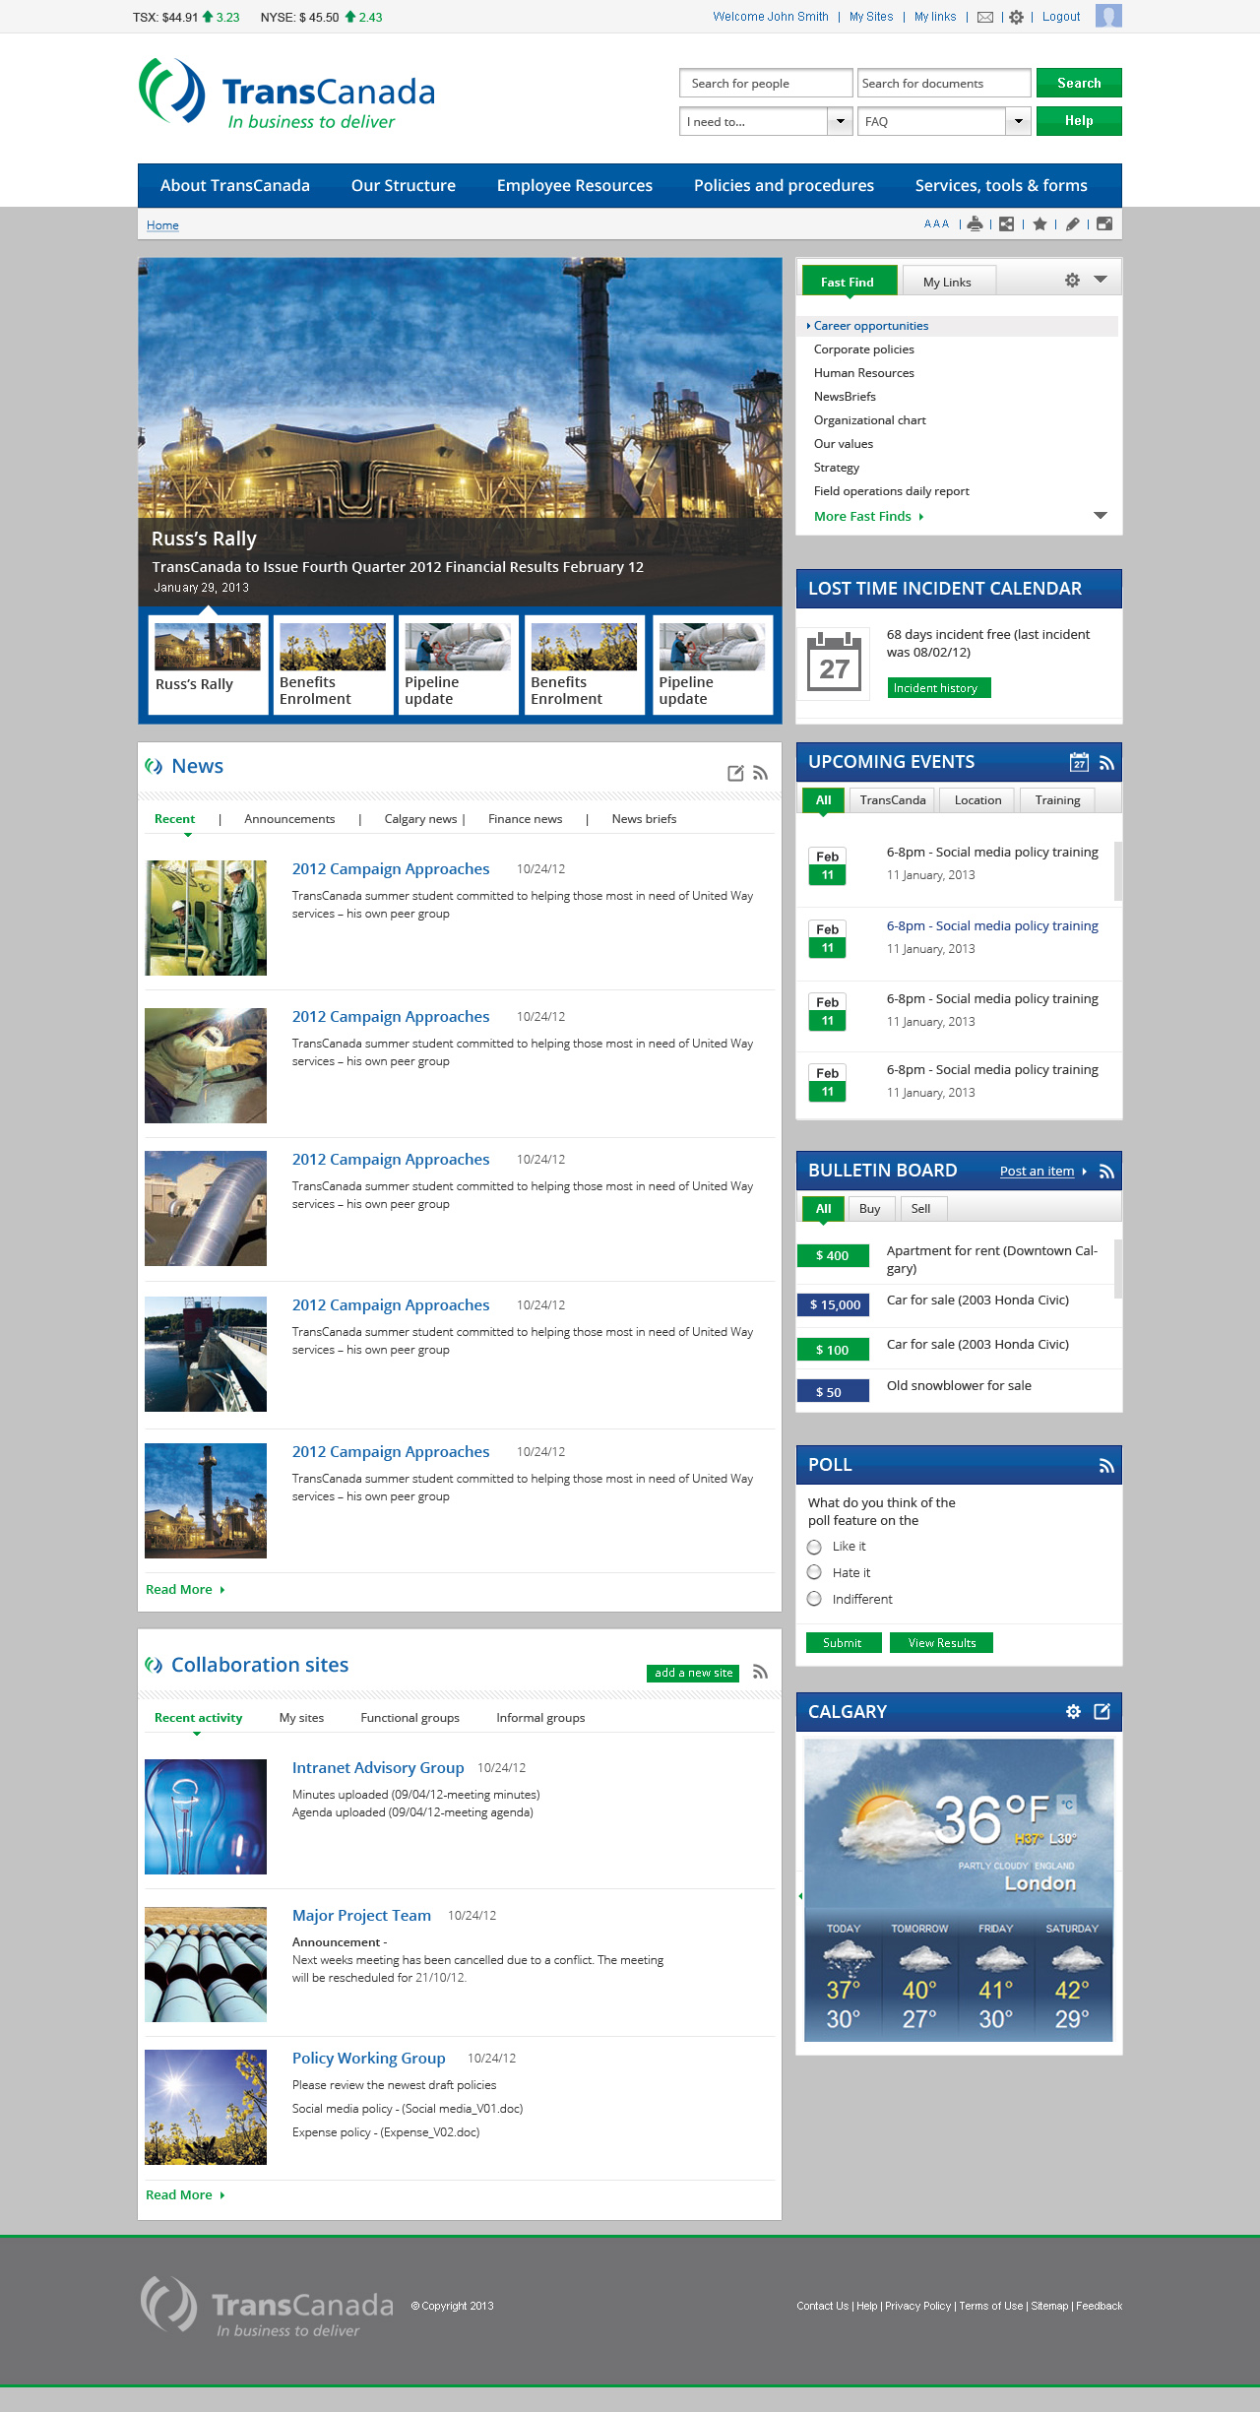This screenshot has height=2412, width=1260.
Task: Open the Policies and procedures menu
Action: coord(784,185)
